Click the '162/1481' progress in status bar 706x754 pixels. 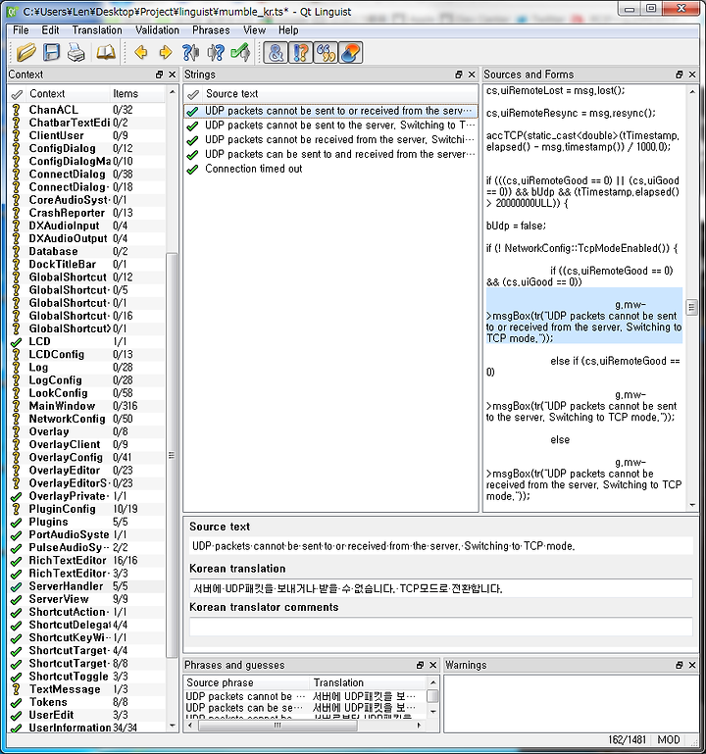pyautogui.click(x=628, y=740)
